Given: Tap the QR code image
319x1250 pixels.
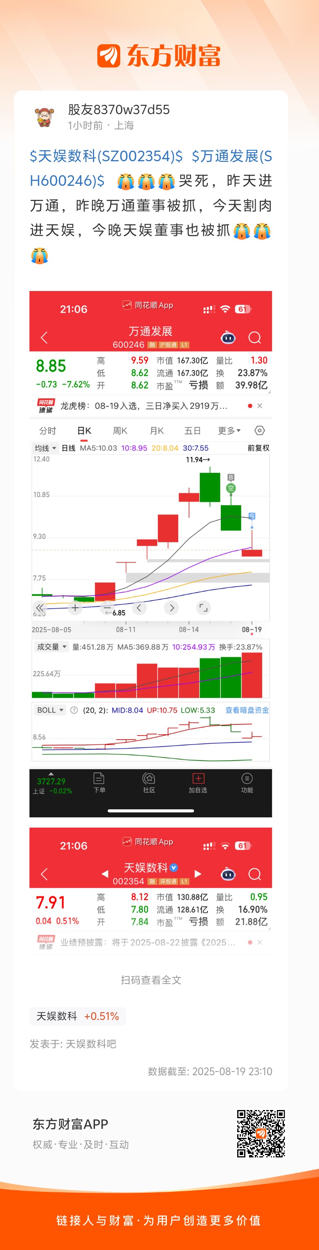Looking at the screenshot, I should click(261, 1133).
